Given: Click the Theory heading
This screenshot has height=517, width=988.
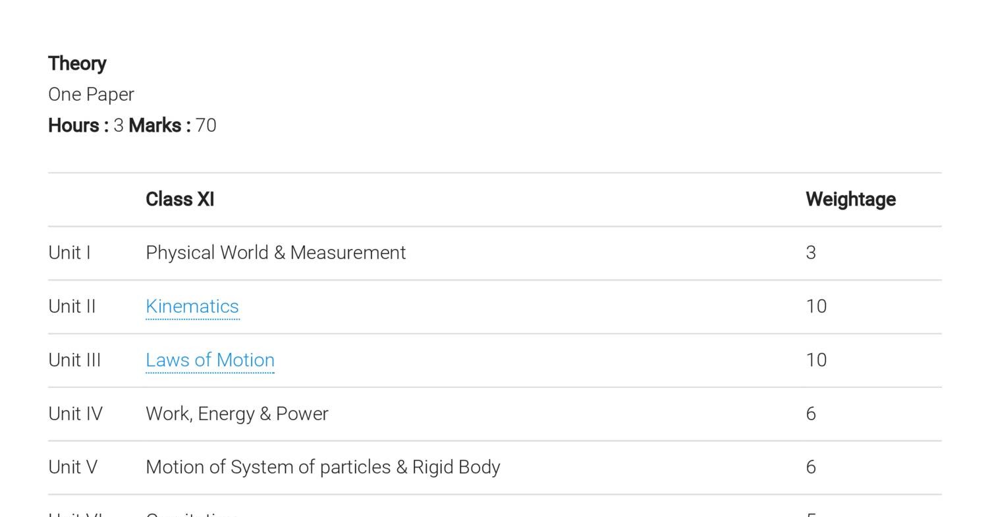Looking at the screenshot, I should (77, 64).
